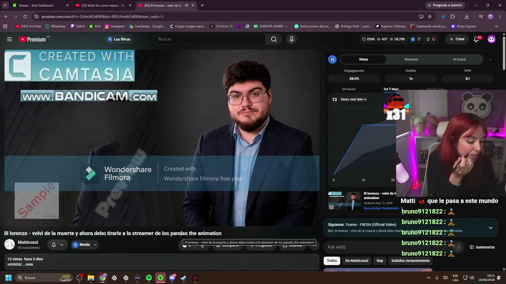Click the vidIQ alert bell in header
This screenshot has height=284, width=506.
[x=434, y=39]
